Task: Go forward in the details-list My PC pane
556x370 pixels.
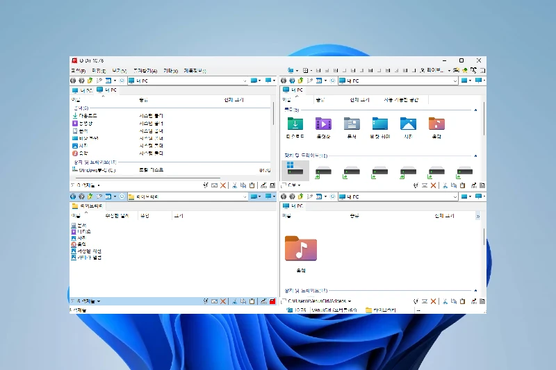Action: pyautogui.click(x=81, y=81)
